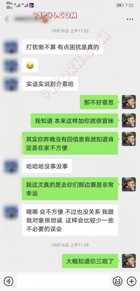
Task: Tap green bubble 我知道 本来这样加你就很冒昧
Action: pyautogui.click(x=74, y=121)
